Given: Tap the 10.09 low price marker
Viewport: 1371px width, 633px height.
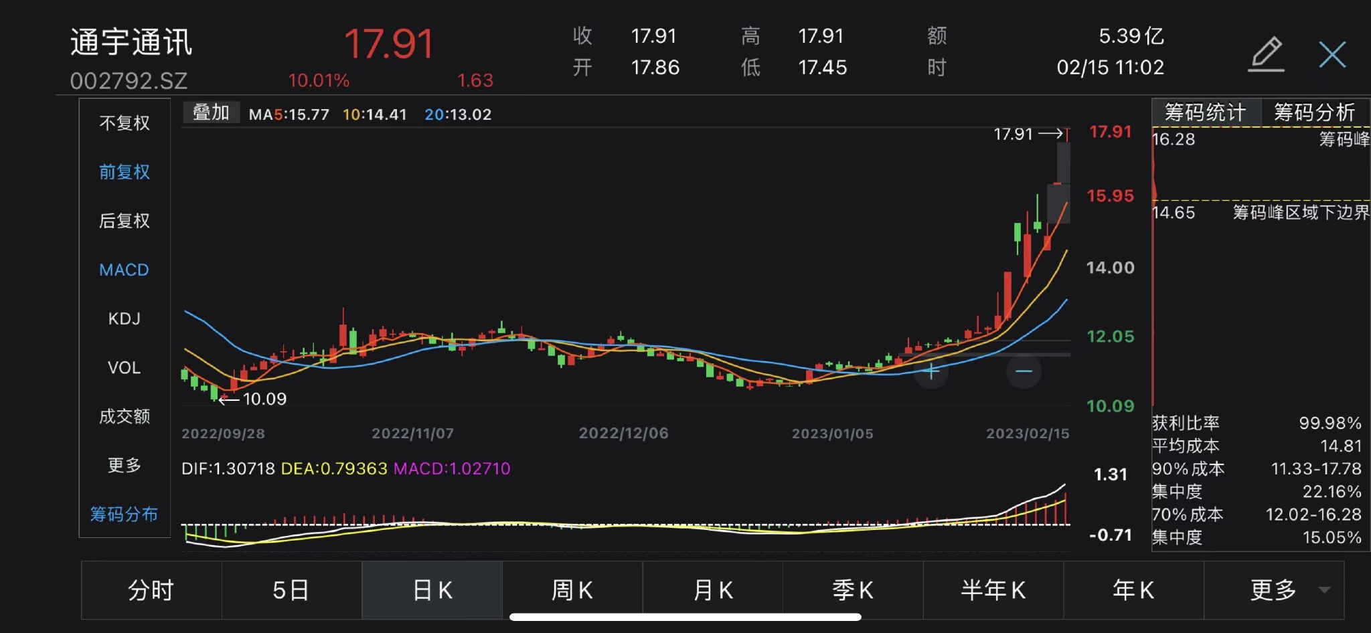Looking at the screenshot, I should tap(253, 399).
